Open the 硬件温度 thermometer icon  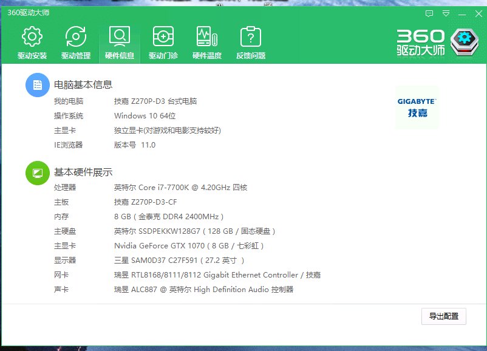tap(207, 36)
